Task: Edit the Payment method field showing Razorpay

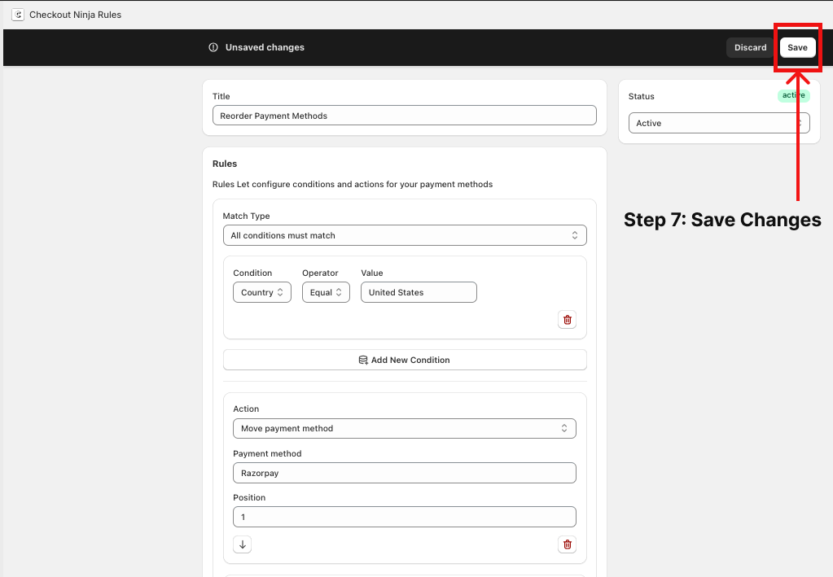Action: tap(405, 473)
